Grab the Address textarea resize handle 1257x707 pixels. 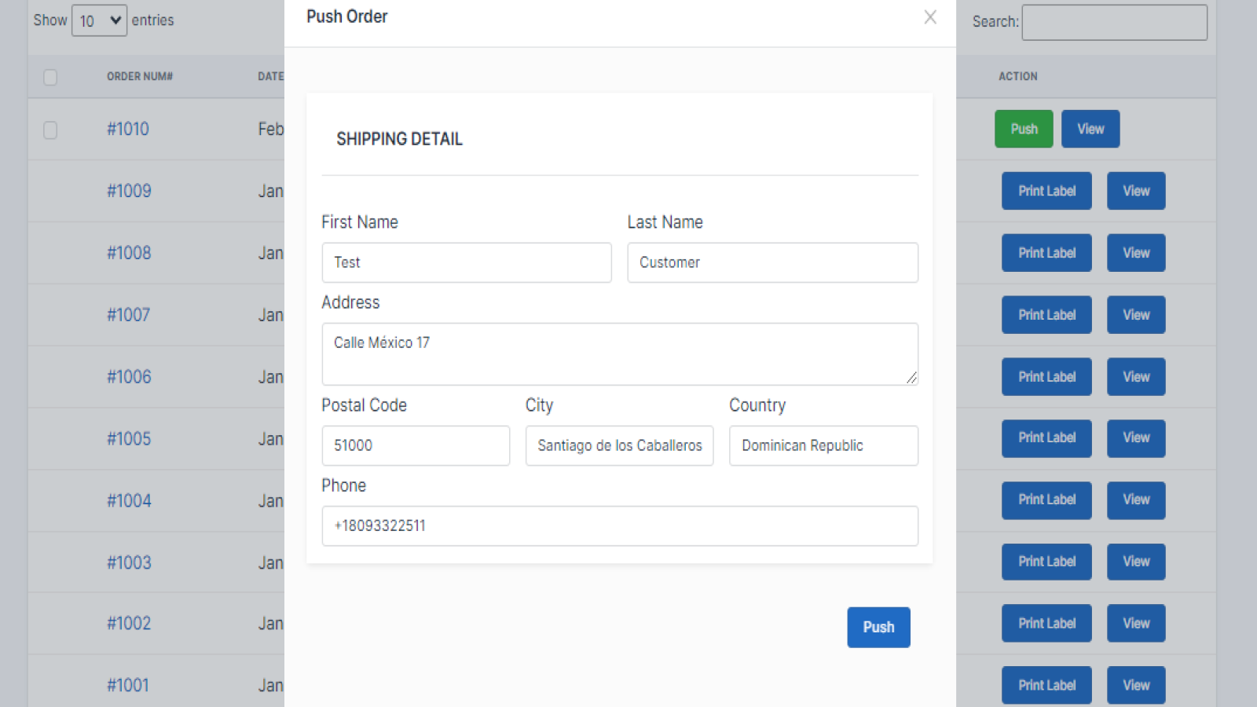[x=911, y=379]
